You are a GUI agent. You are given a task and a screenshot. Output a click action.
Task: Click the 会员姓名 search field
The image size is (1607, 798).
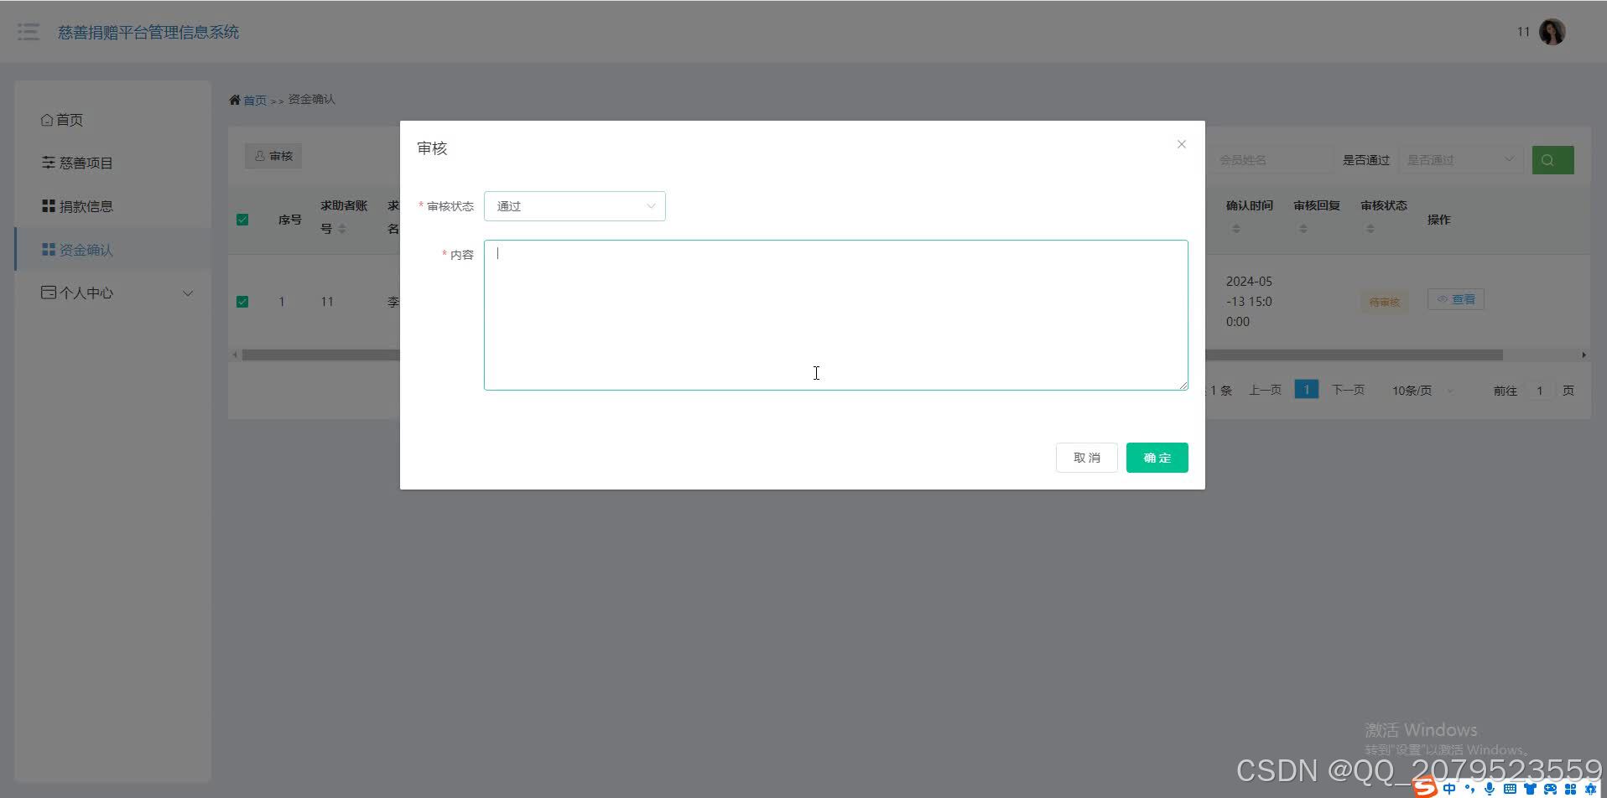click(1271, 160)
